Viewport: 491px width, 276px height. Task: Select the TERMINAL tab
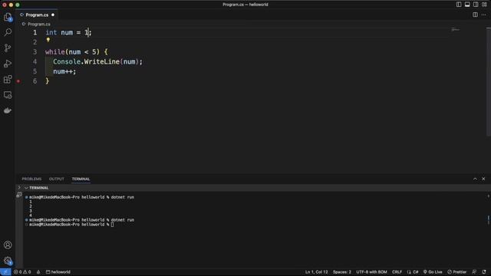click(81, 179)
